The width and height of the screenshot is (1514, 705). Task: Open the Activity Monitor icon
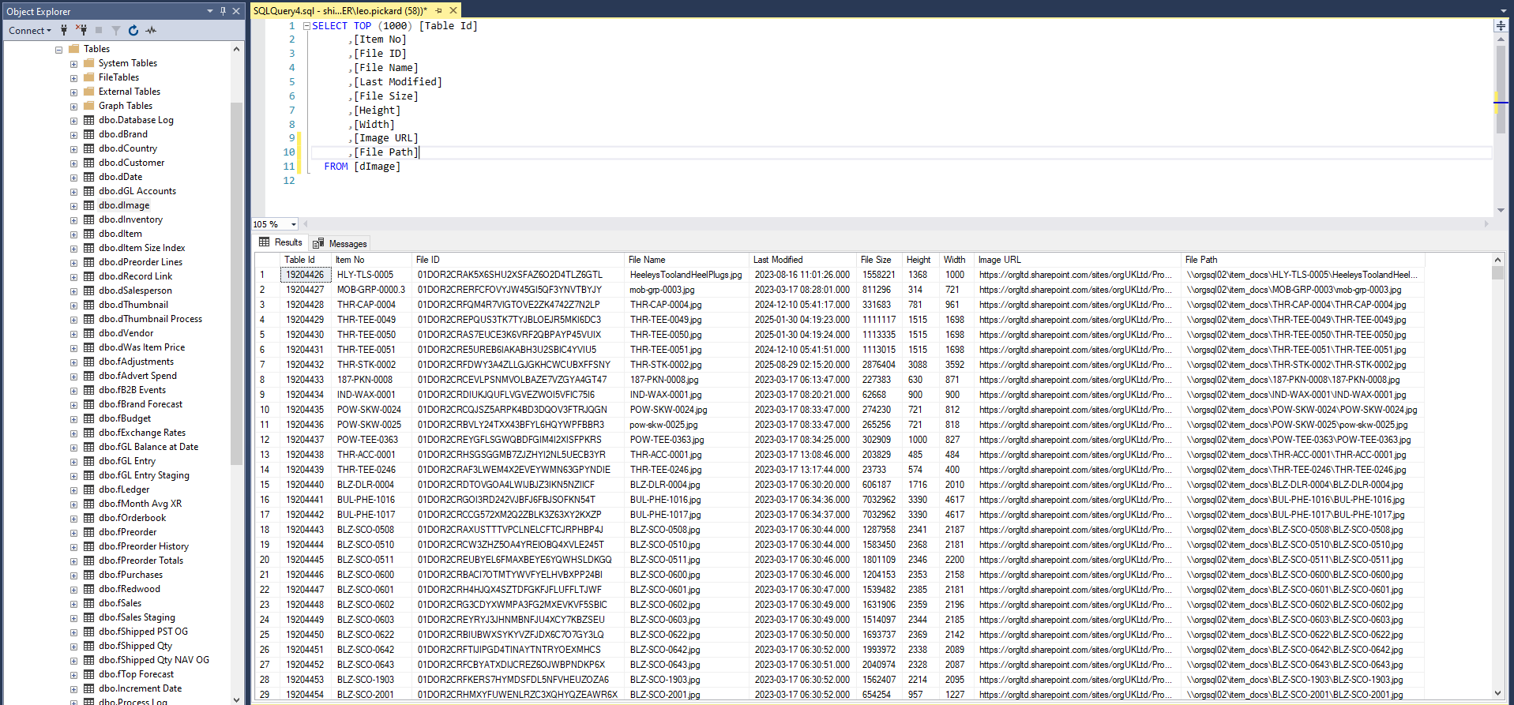point(151,30)
